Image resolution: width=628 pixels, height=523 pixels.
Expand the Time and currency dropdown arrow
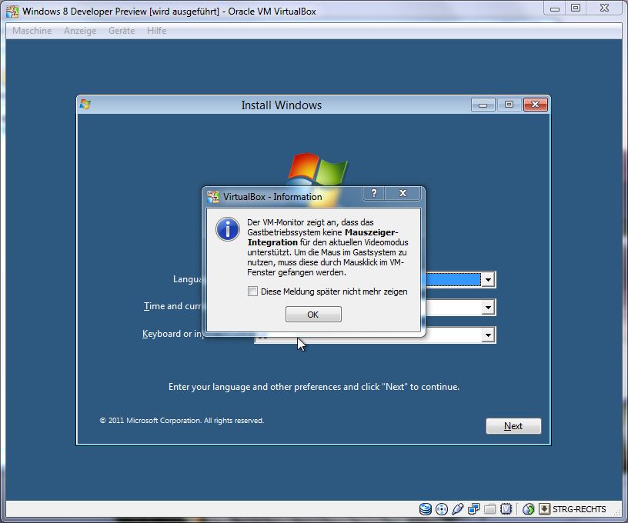(x=488, y=308)
